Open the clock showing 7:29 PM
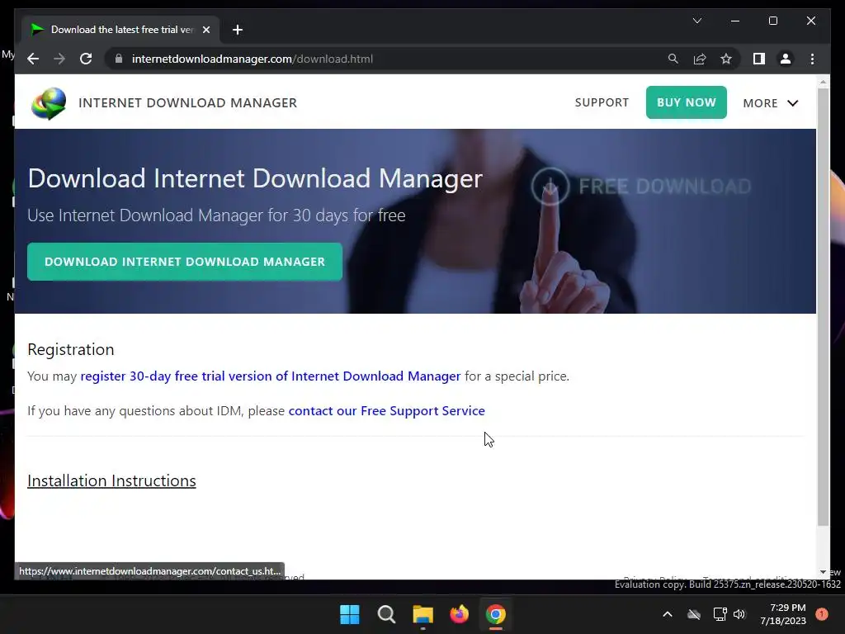This screenshot has width=845, height=634. [783, 614]
